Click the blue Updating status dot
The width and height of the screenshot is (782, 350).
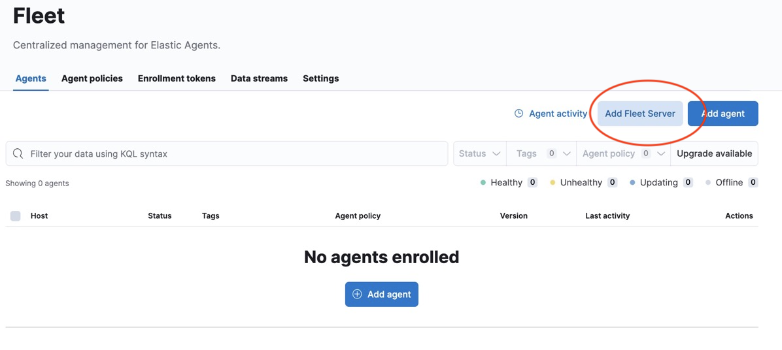pyautogui.click(x=632, y=183)
